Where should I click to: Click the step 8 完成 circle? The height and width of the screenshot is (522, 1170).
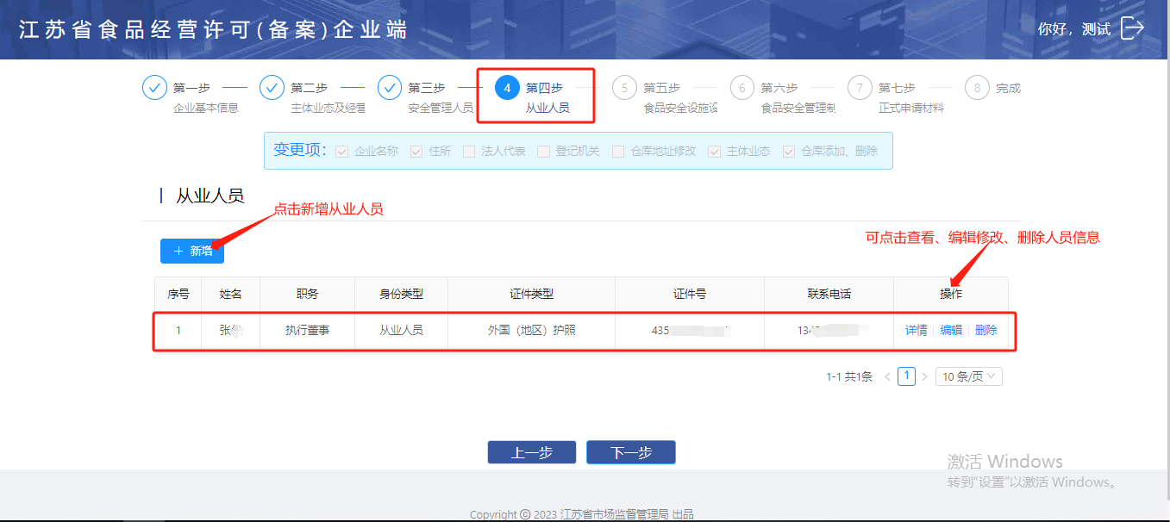[x=977, y=88]
